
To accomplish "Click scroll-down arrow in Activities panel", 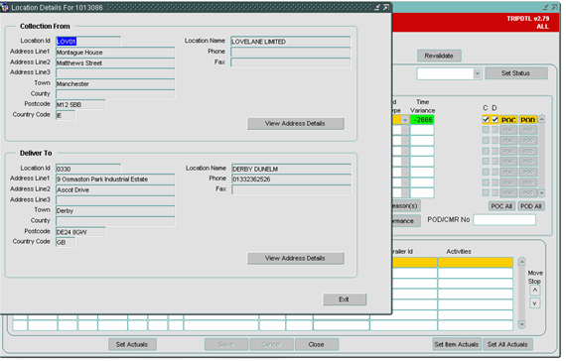I will [521, 324].
